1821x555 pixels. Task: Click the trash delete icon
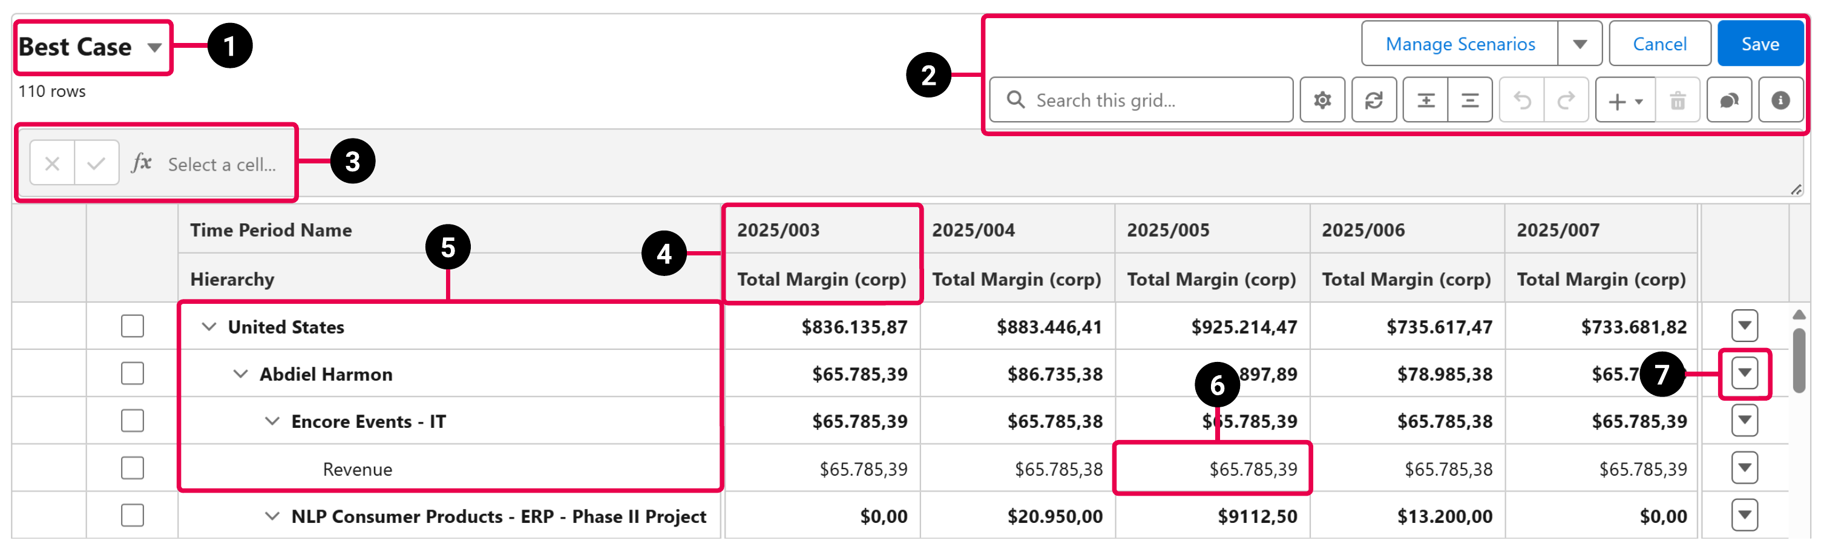pyautogui.click(x=1677, y=100)
